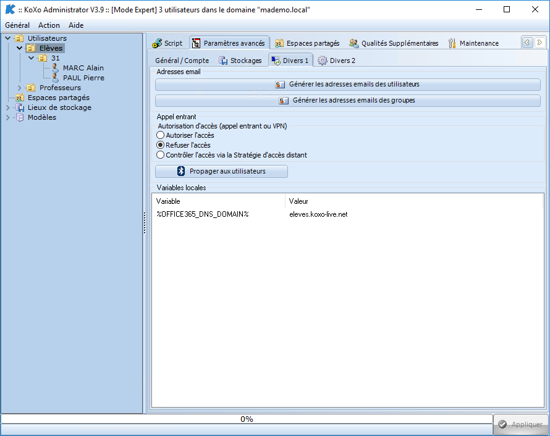Image resolution: width=550 pixels, height=436 pixels.
Task: Click the Variable column header
Action: point(219,201)
